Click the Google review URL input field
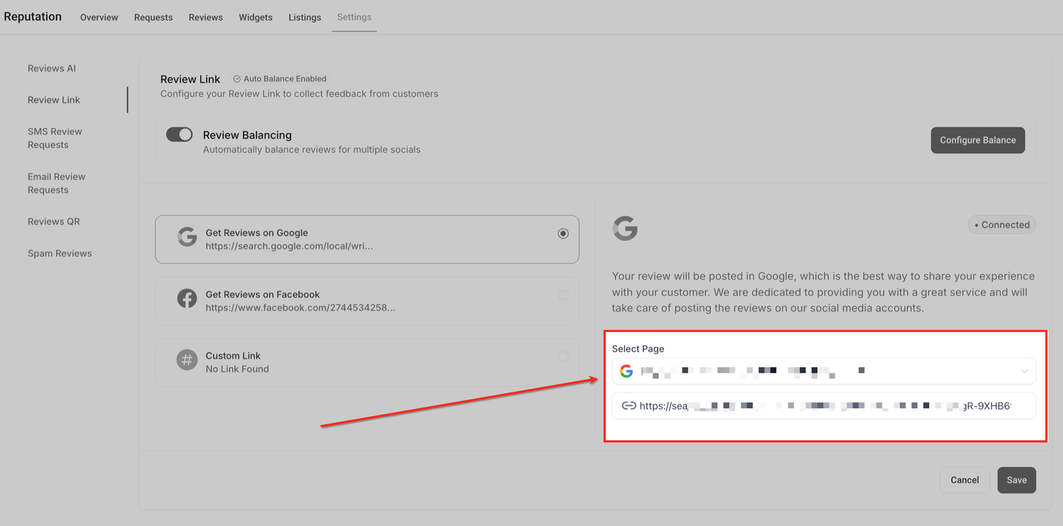The width and height of the screenshot is (1063, 526). pyautogui.click(x=824, y=406)
